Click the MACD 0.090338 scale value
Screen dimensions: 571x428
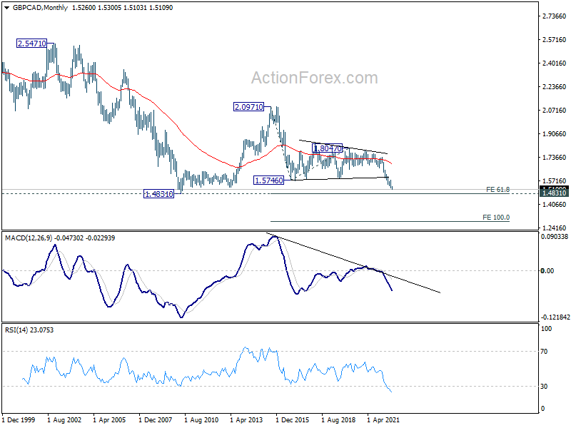point(555,237)
